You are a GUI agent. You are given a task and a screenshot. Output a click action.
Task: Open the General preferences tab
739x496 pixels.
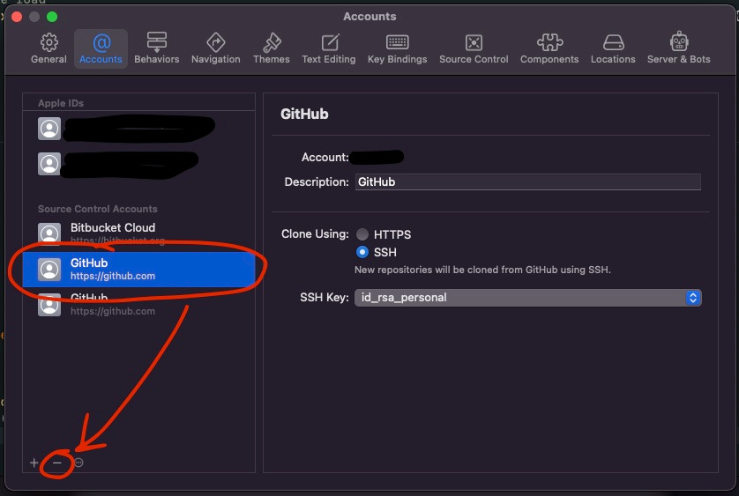point(49,48)
